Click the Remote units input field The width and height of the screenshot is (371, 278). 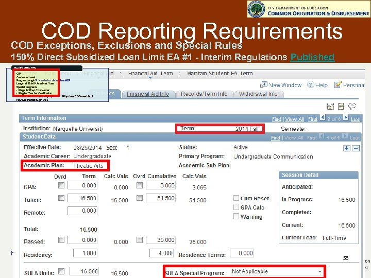point(82,211)
